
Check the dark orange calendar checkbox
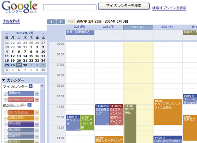(x=5, y=112)
